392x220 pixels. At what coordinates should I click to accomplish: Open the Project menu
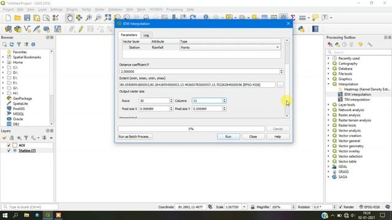pos(8,10)
